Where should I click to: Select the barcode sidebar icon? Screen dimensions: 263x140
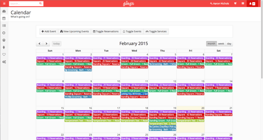click(x=4, y=26)
